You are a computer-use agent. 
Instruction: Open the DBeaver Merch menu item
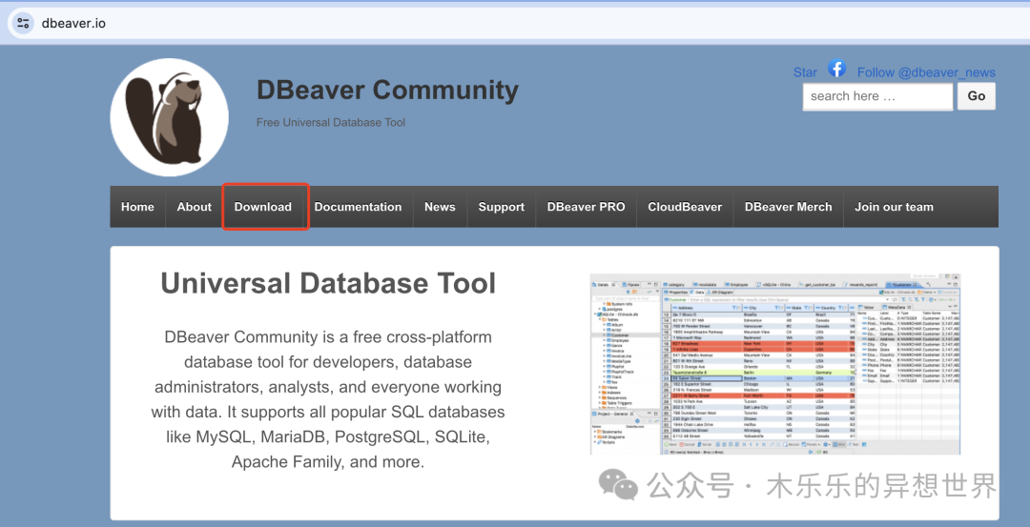click(789, 207)
